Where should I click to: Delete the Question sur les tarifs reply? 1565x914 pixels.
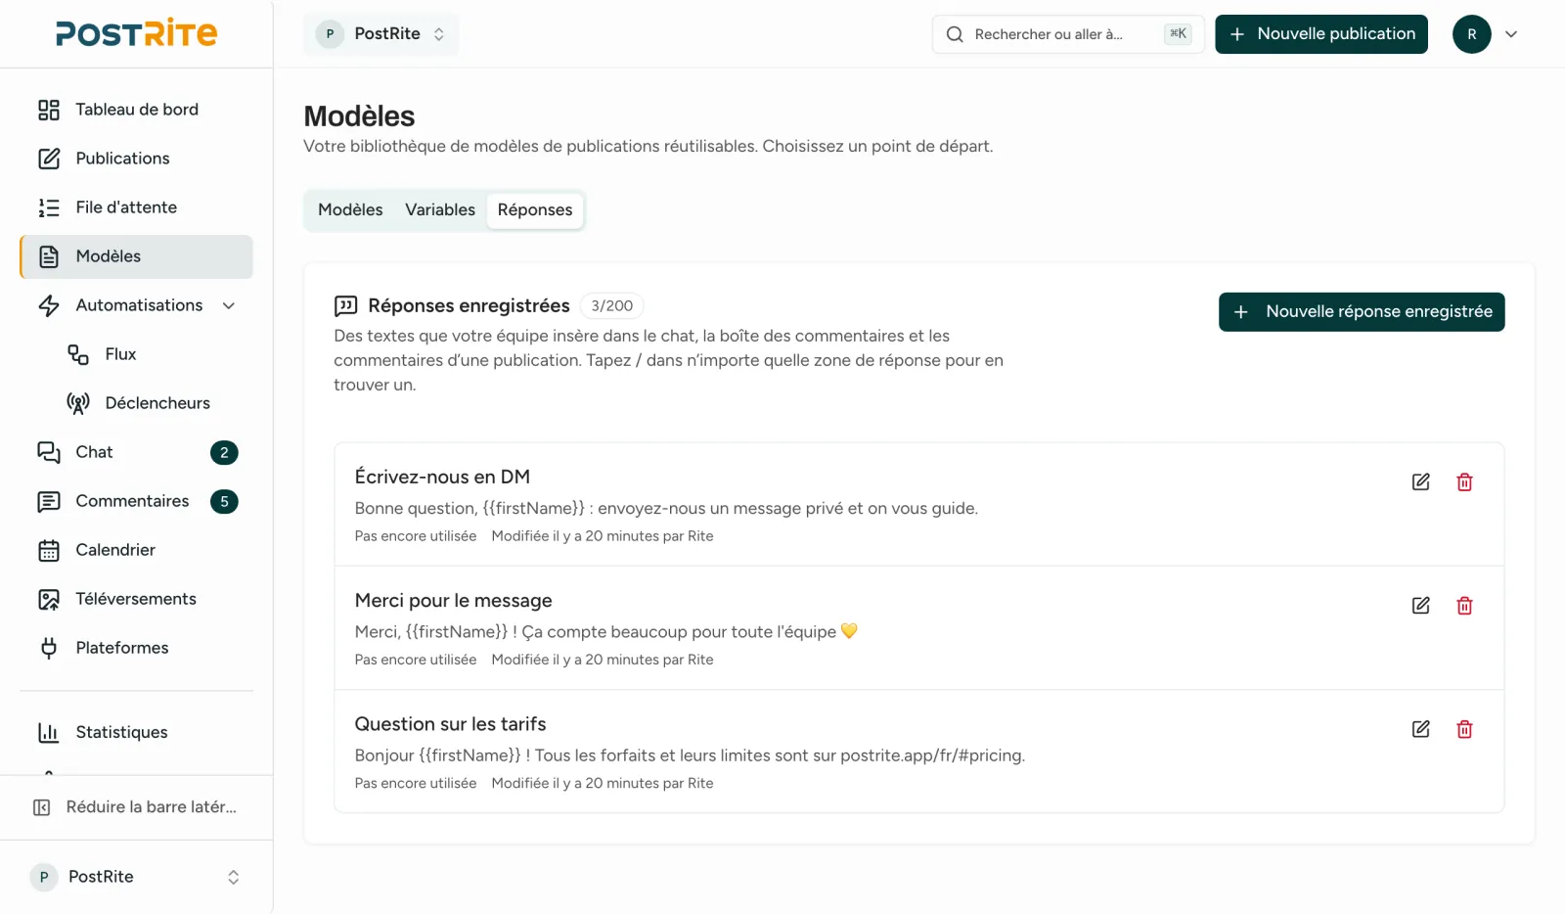click(x=1464, y=729)
